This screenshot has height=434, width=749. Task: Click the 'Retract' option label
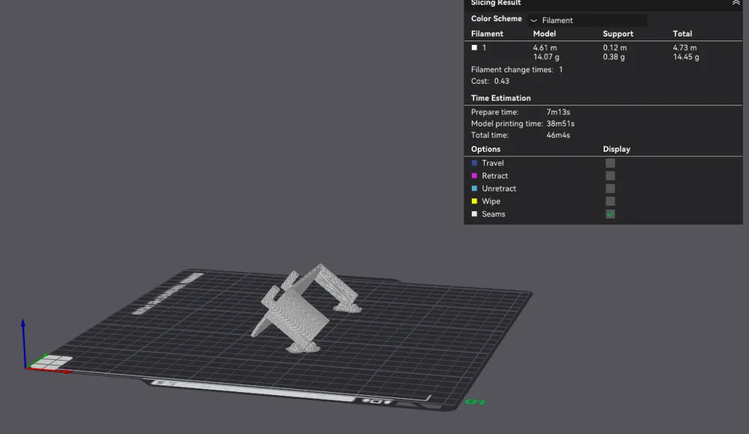494,176
